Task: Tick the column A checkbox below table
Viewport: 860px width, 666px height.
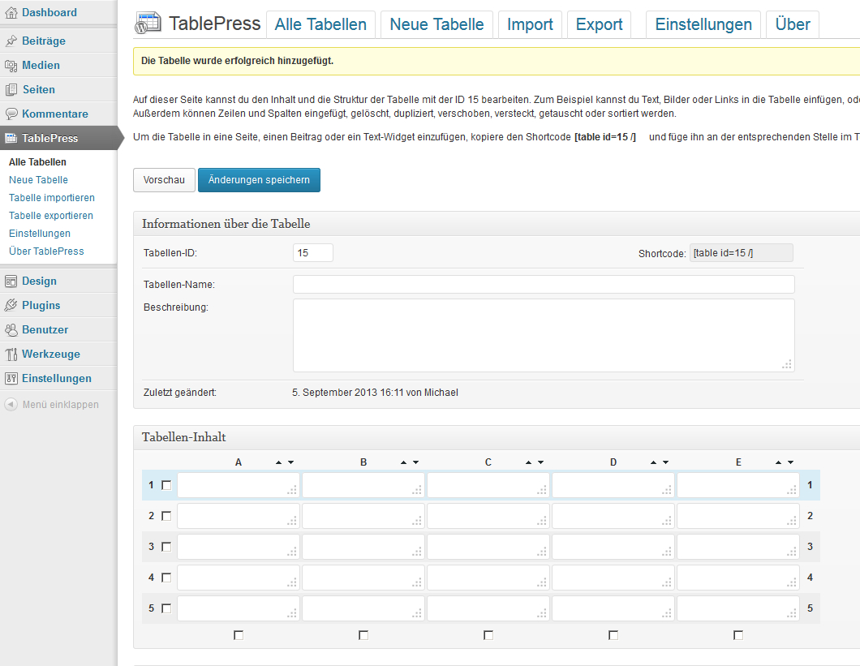Action: click(x=239, y=635)
